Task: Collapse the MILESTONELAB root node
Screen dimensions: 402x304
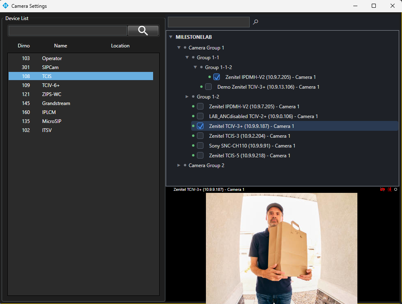Action: (x=171, y=37)
